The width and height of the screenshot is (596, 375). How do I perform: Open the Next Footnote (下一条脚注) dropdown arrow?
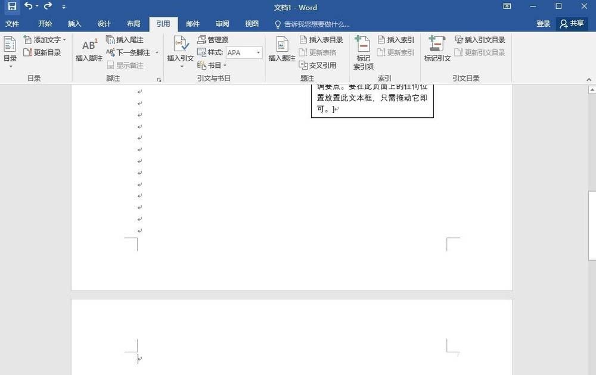pos(157,52)
